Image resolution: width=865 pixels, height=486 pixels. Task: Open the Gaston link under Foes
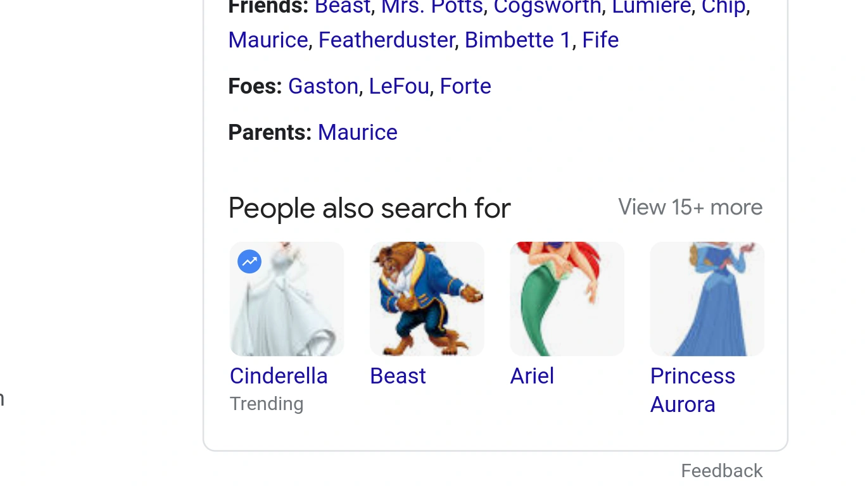pyautogui.click(x=323, y=86)
